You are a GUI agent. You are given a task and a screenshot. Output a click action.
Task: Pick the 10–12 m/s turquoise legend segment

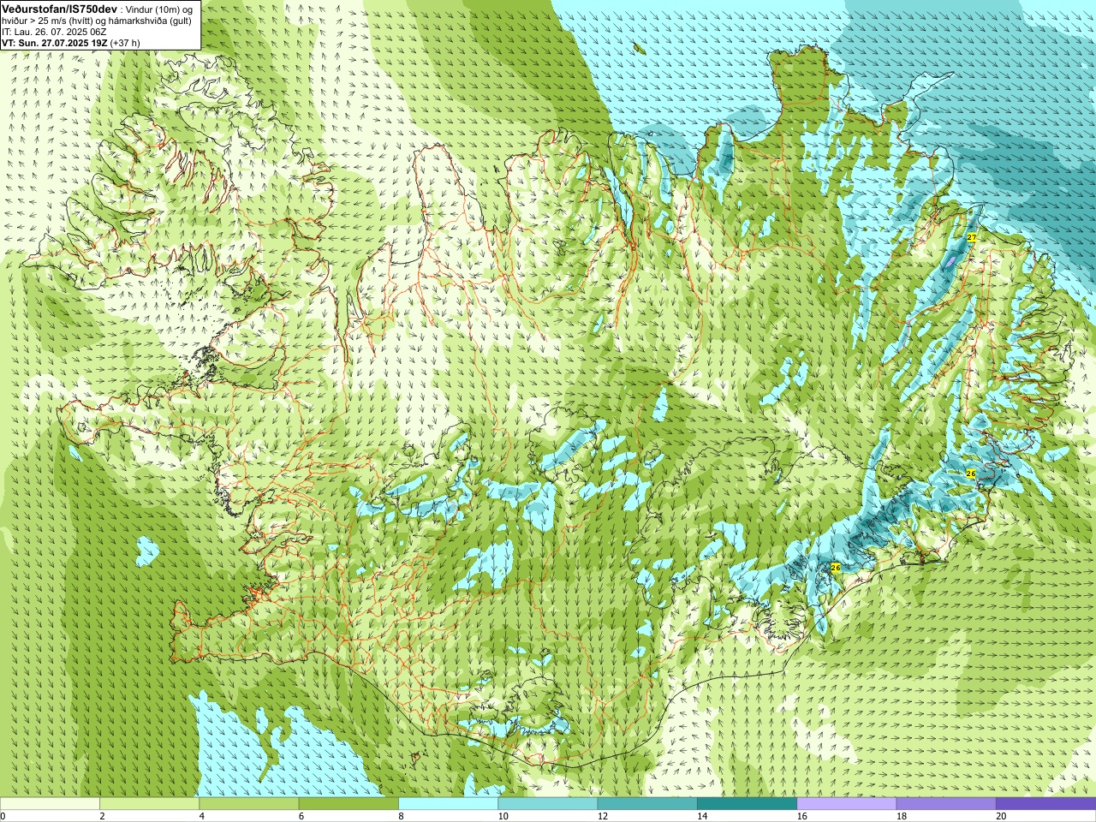point(548,804)
